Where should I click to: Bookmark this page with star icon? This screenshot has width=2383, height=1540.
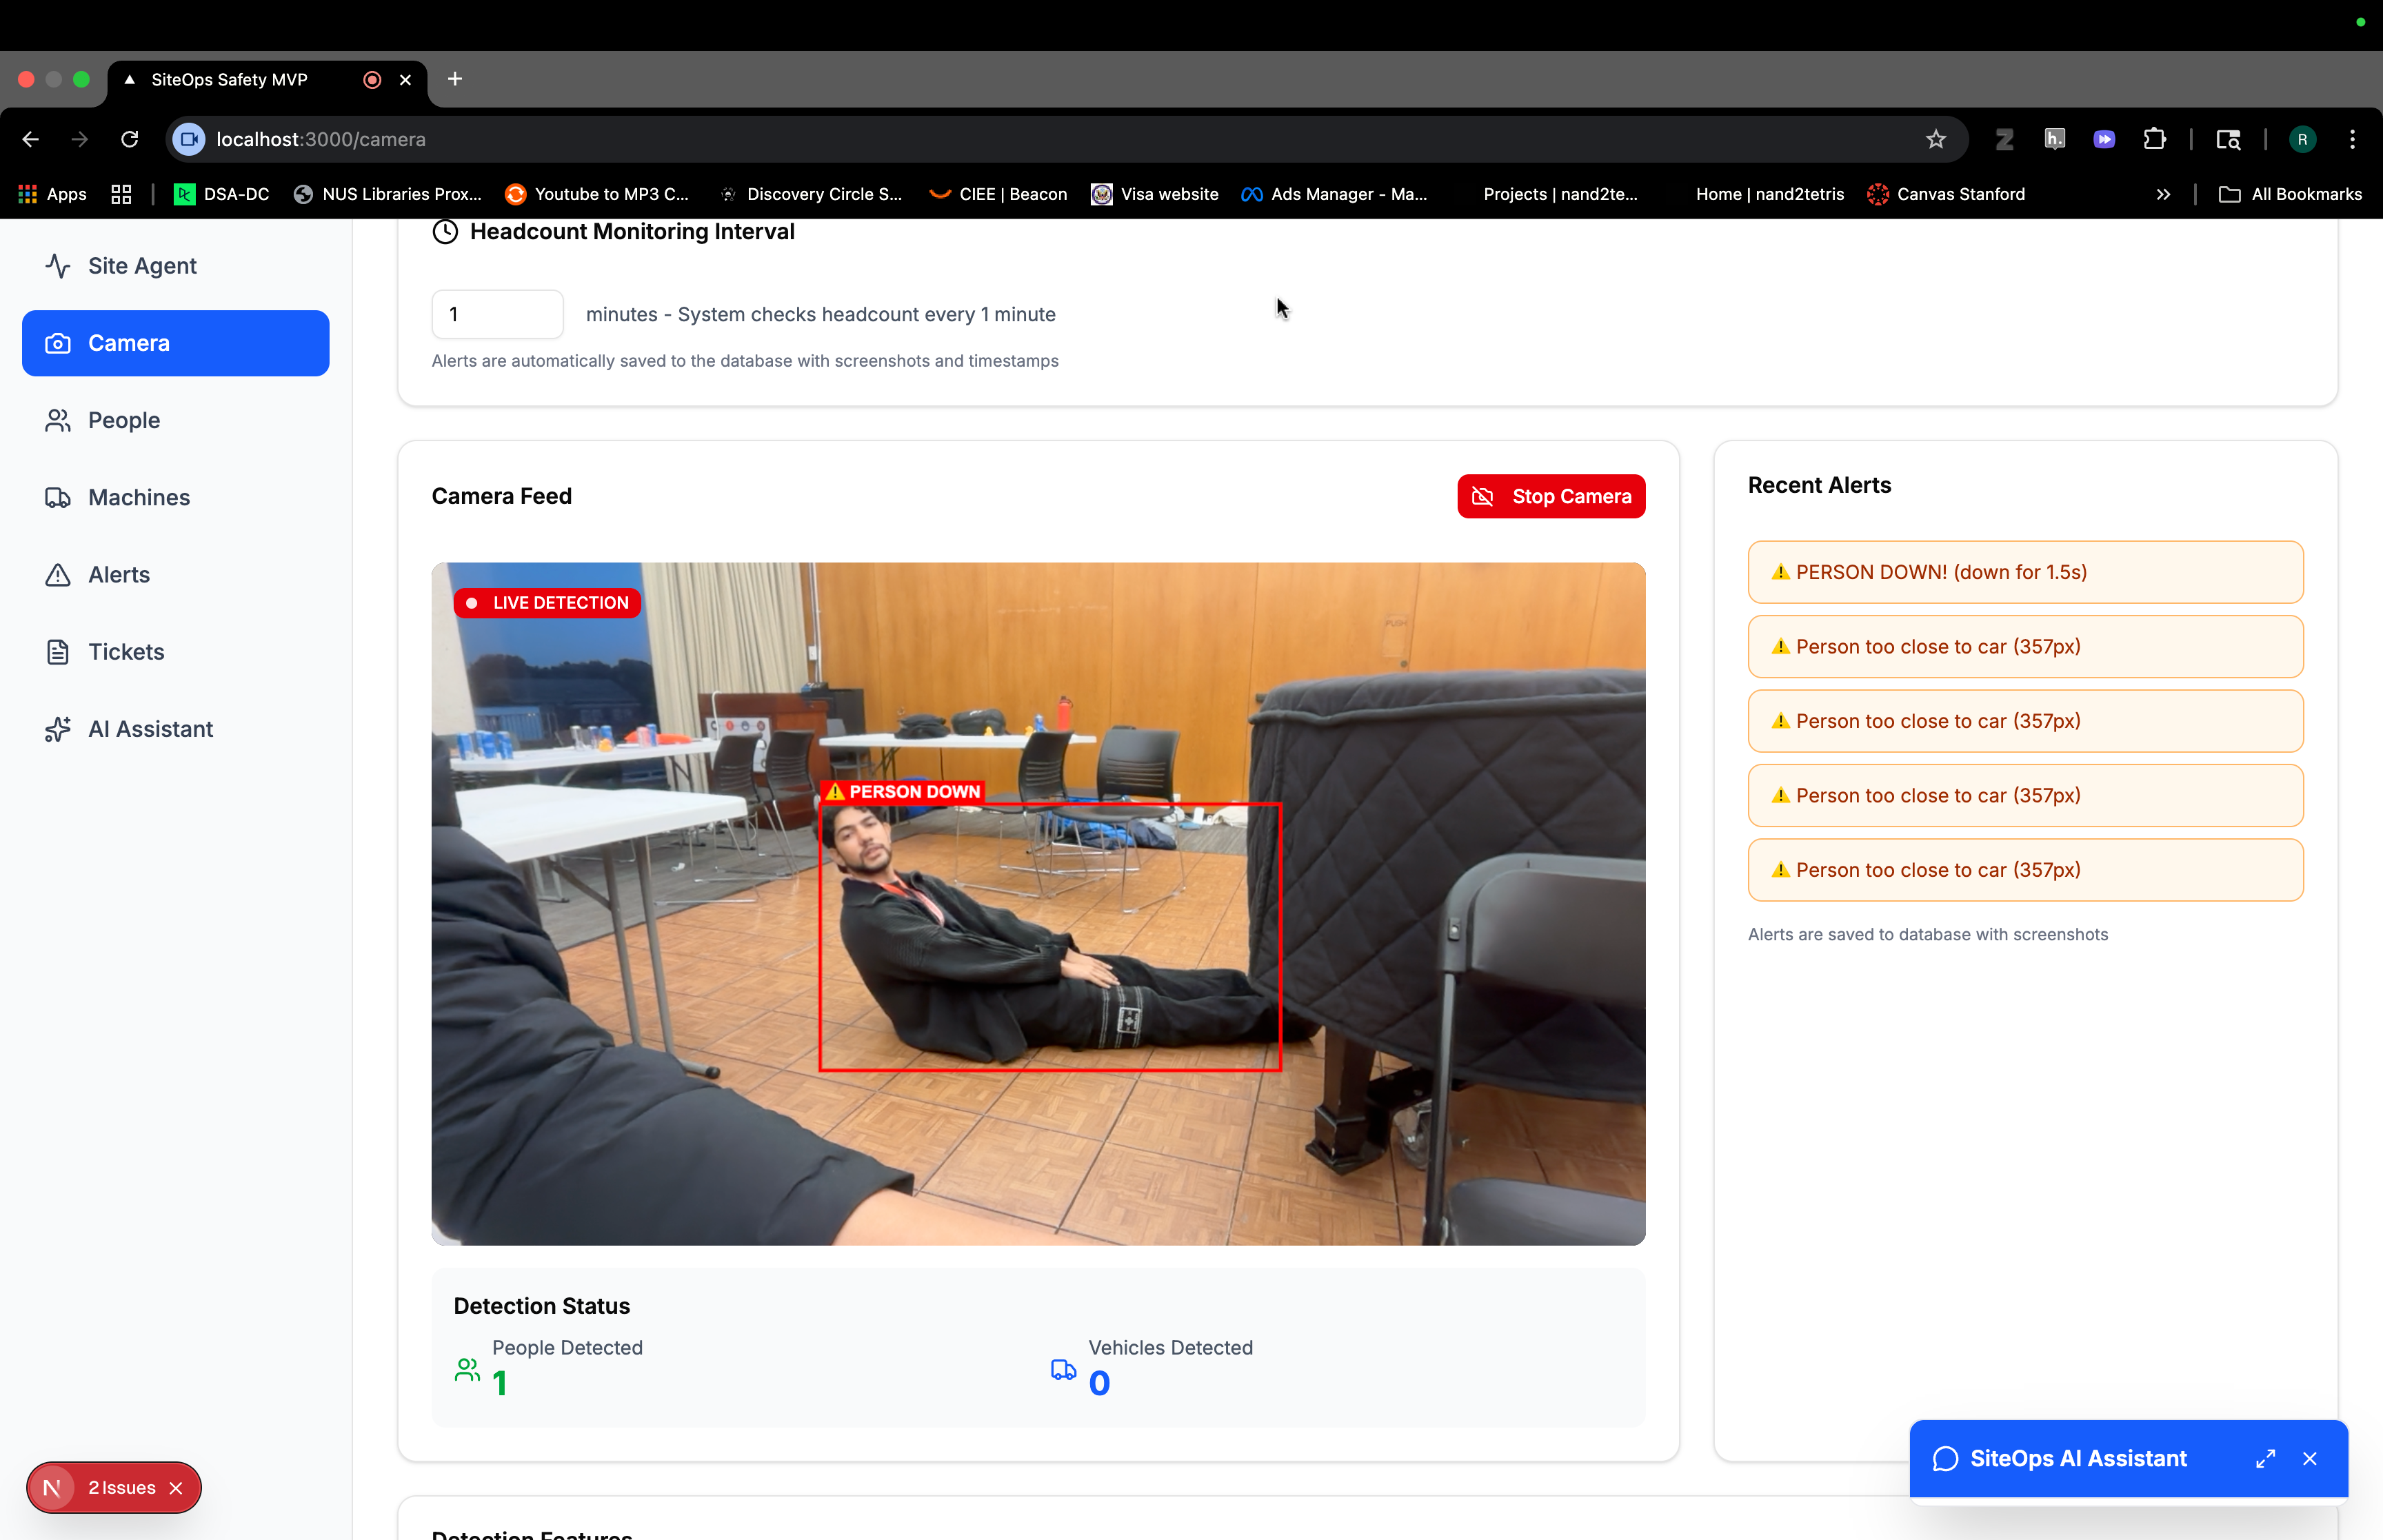(x=1935, y=139)
